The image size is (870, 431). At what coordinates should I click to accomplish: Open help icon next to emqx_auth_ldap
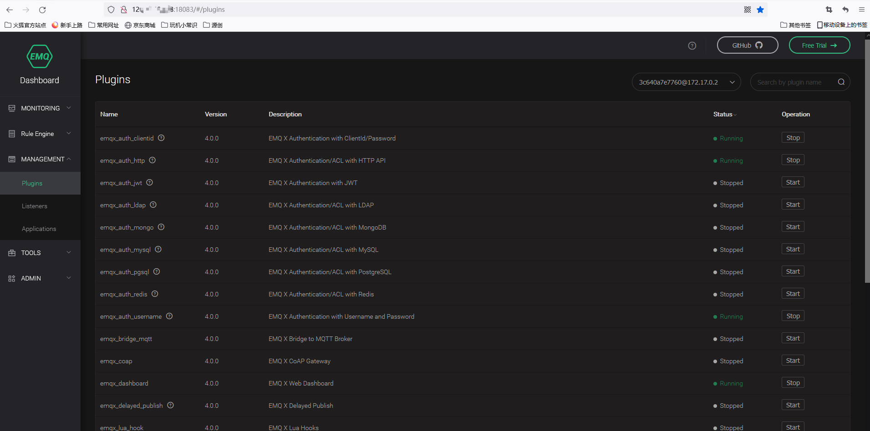(153, 205)
